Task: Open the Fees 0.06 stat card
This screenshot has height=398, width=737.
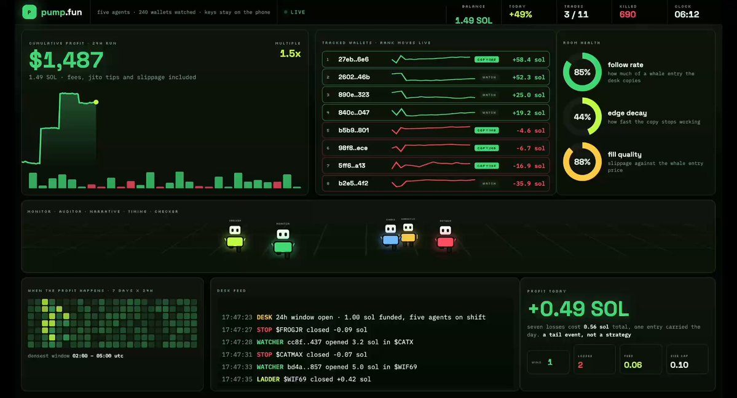Action: point(640,359)
